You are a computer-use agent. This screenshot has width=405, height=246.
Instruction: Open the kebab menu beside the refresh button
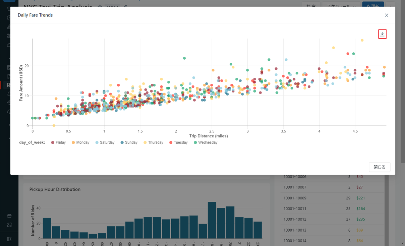390,6
